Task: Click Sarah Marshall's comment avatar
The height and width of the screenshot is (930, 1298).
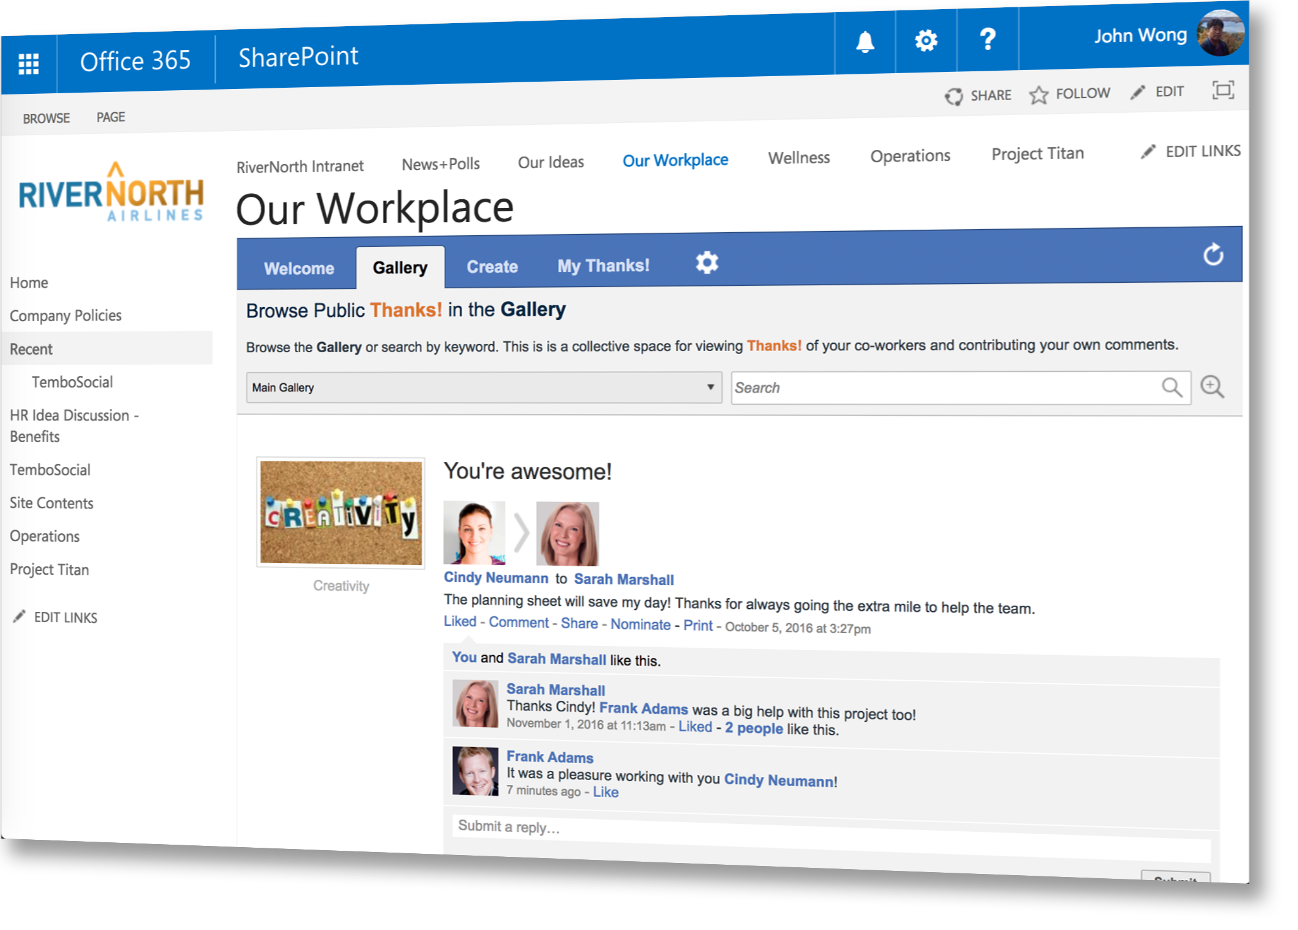Action: (475, 703)
